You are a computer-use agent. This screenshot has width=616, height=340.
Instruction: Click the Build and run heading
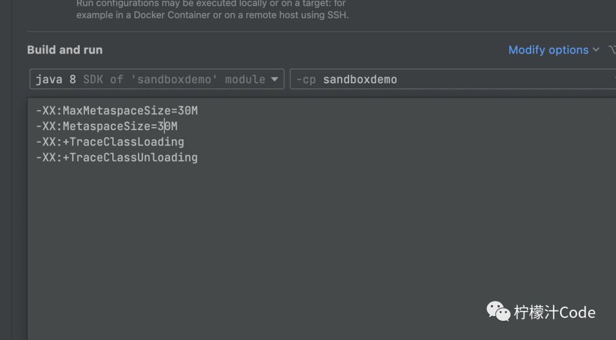65,50
